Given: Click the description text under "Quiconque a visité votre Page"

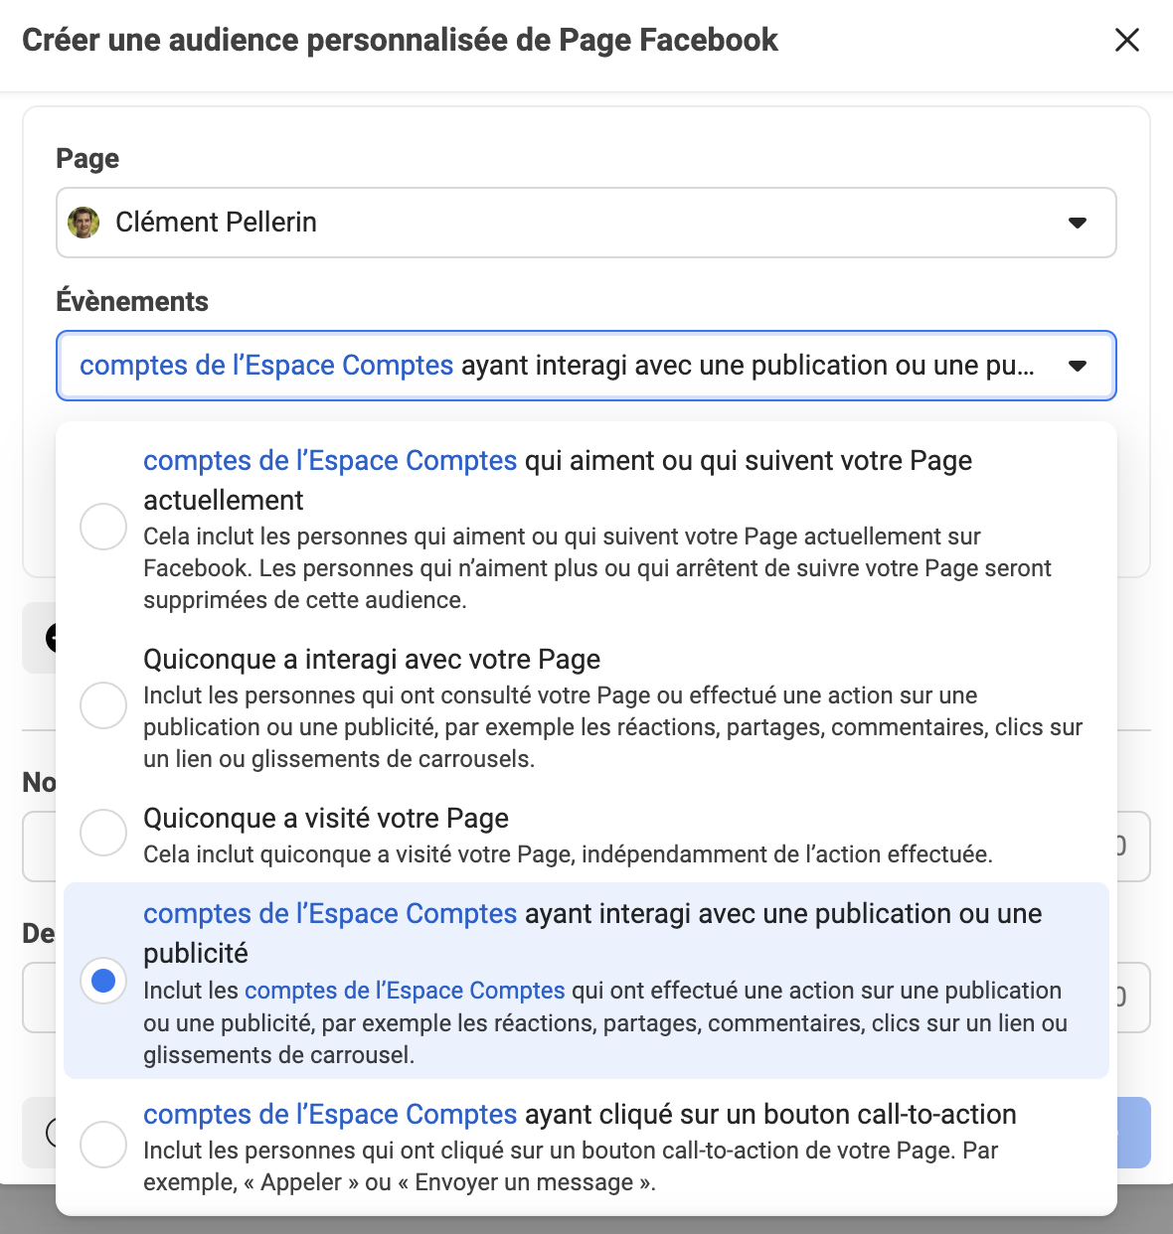Looking at the screenshot, I should point(568,854).
